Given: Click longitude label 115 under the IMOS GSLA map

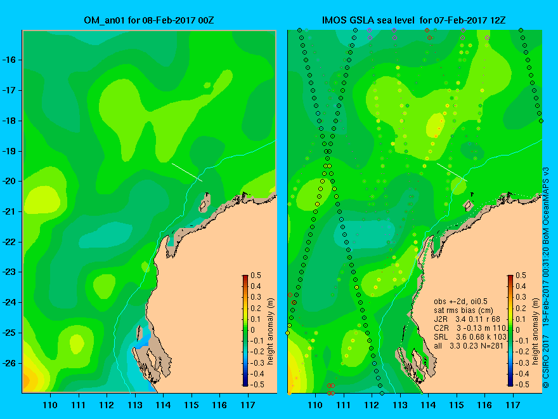Looking at the screenshot, I should coord(457,405).
